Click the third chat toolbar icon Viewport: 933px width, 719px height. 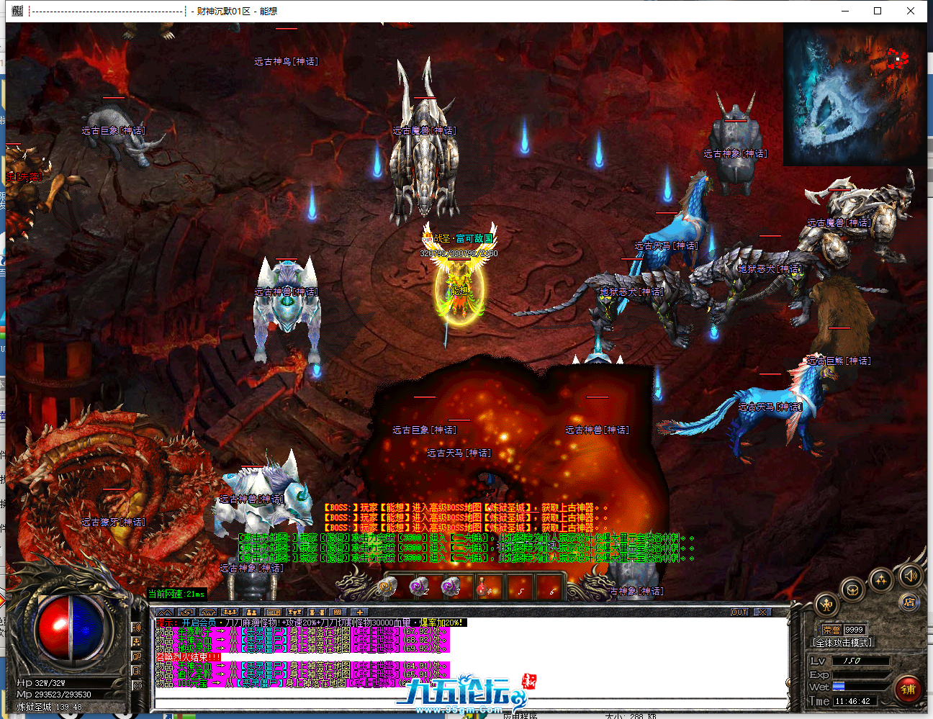coord(208,612)
